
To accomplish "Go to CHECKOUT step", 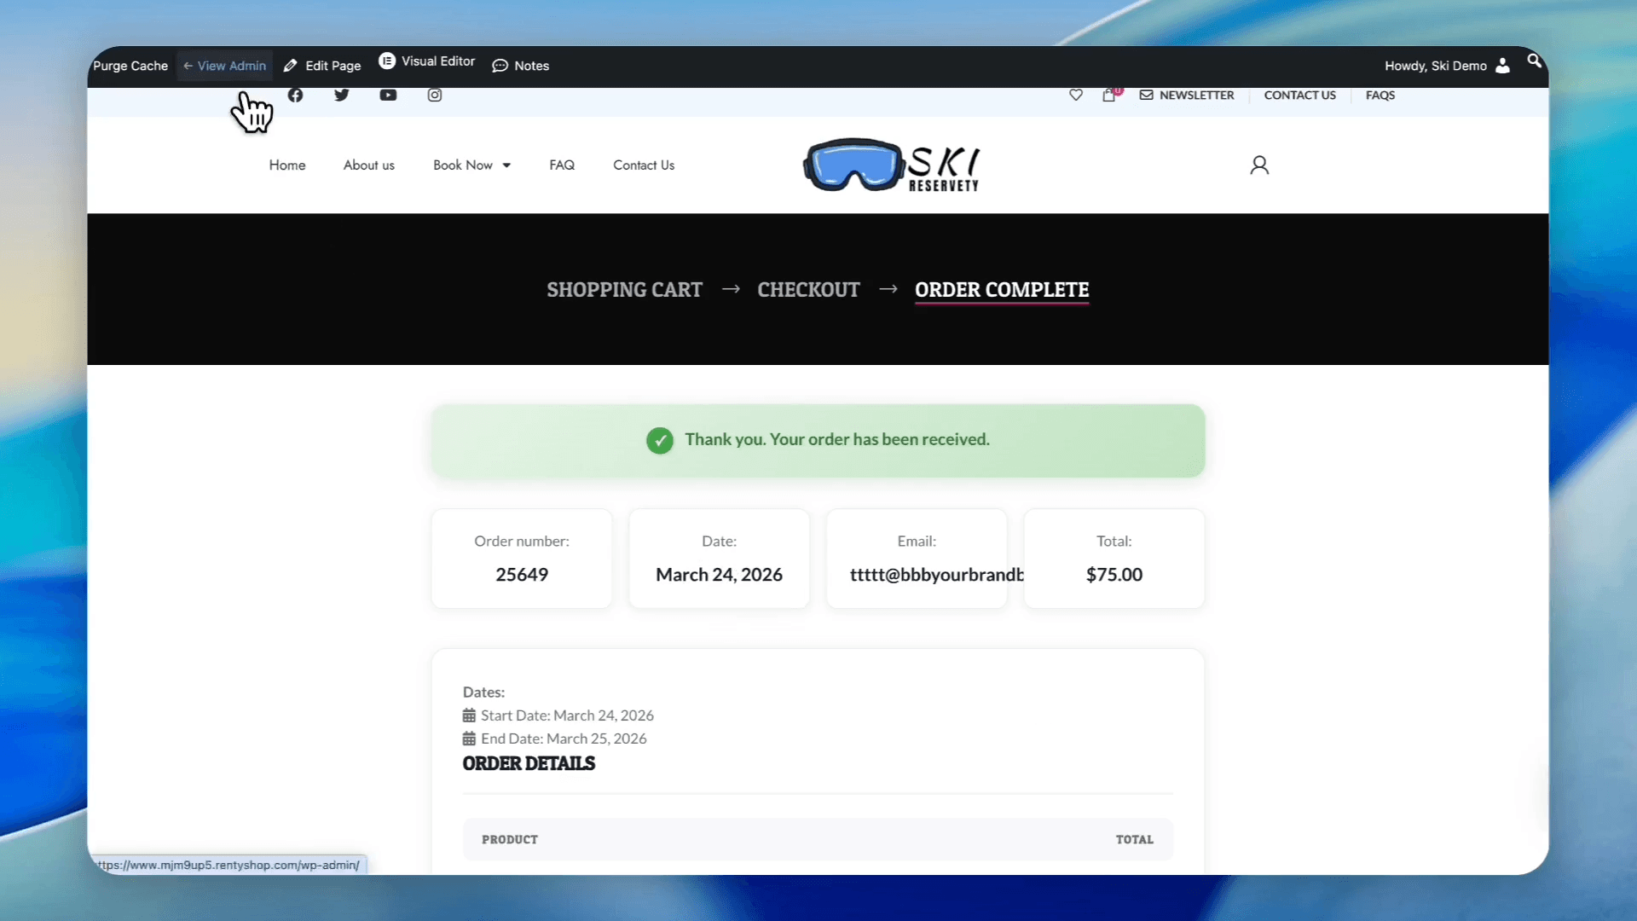I will coord(808,290).
